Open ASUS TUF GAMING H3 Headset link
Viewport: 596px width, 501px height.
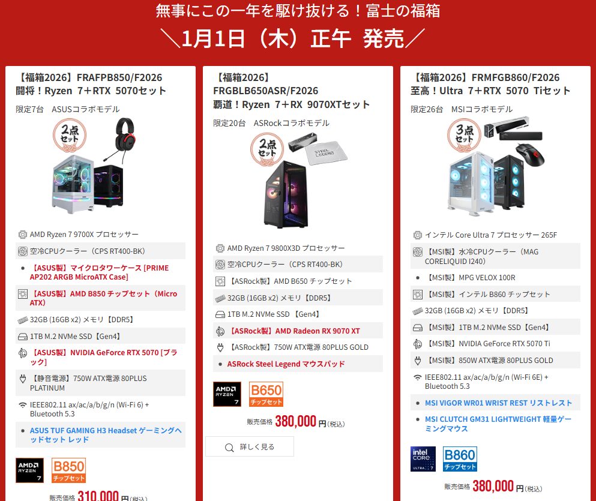click(x=106, y=435)
